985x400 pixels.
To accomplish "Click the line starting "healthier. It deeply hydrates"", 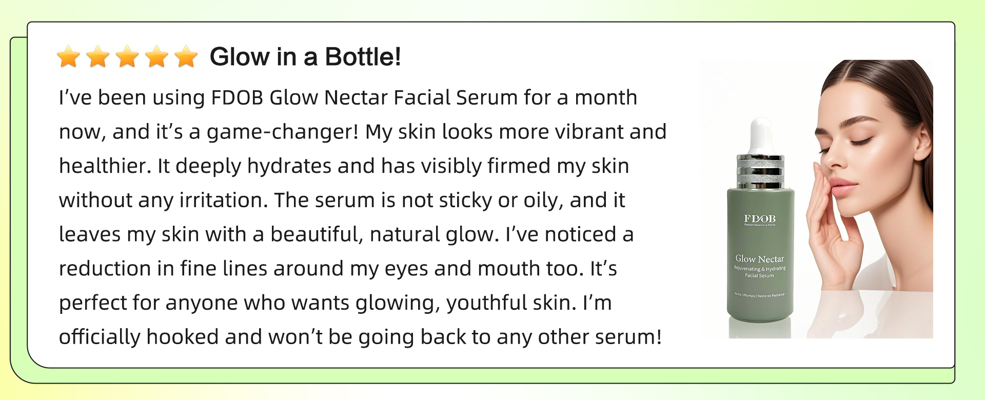I will tap(344, 166).
